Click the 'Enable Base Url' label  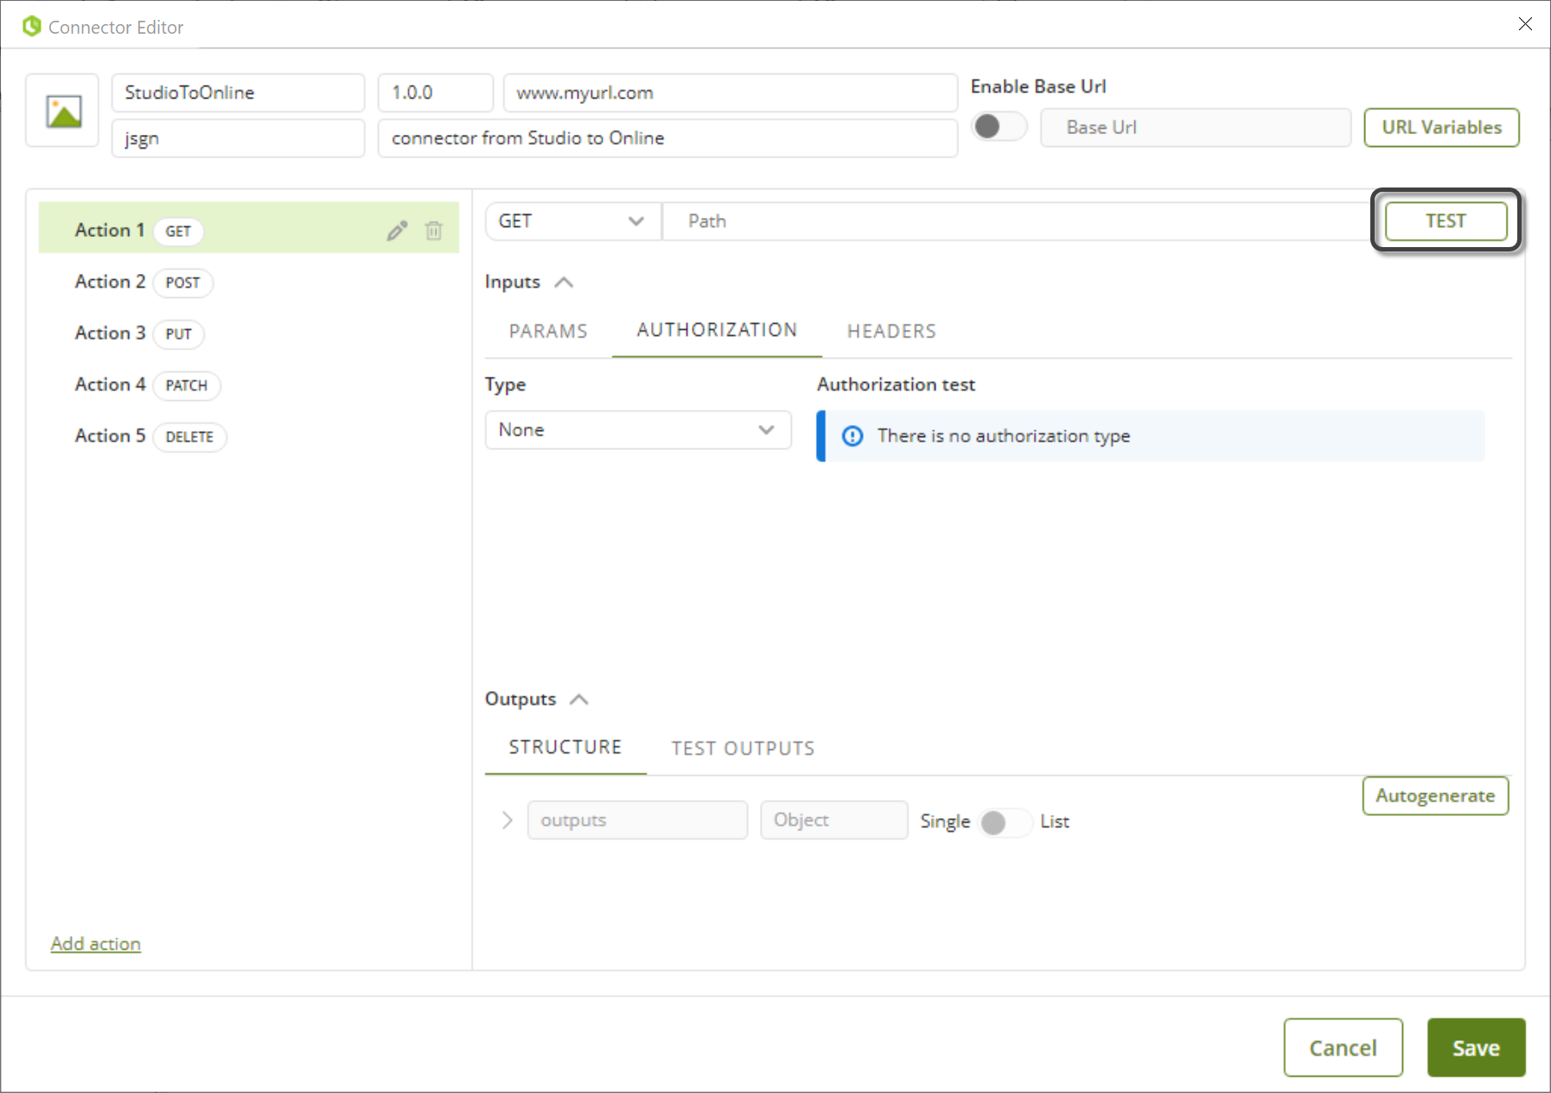1038,86
